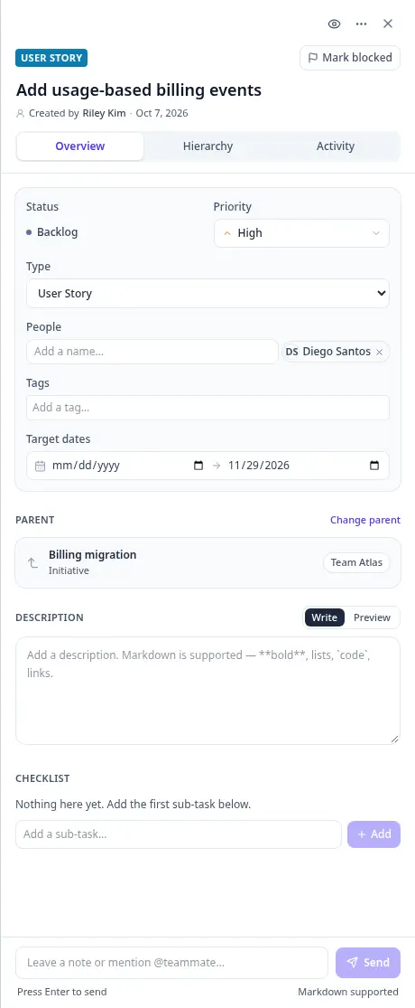Switch description to Preview mode
The height and width of the screenshot is (1008, 415).
372,617
